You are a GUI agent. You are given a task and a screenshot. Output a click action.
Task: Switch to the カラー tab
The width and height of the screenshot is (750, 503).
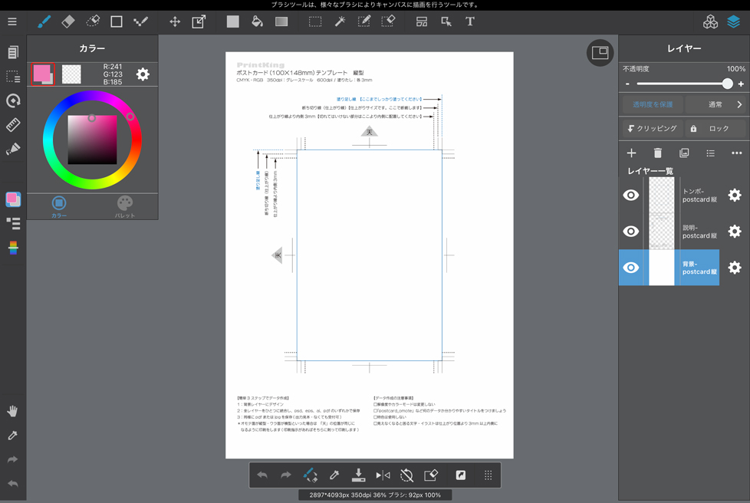coord(59,206)
